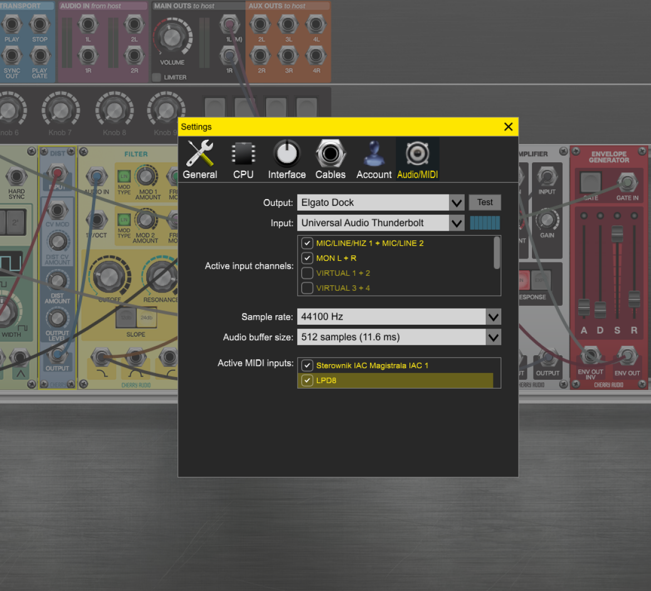
Task: Uncheck MIC/LINE/HIZ 1 + MIC/LINE 2 channel
Action: (x=307, y=243)
